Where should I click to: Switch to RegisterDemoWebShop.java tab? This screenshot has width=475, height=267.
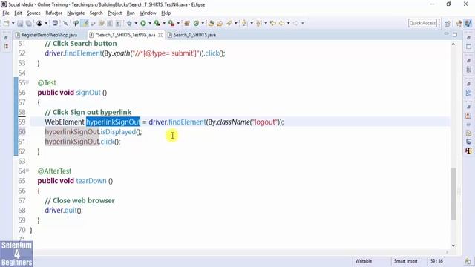click(49, 35)
